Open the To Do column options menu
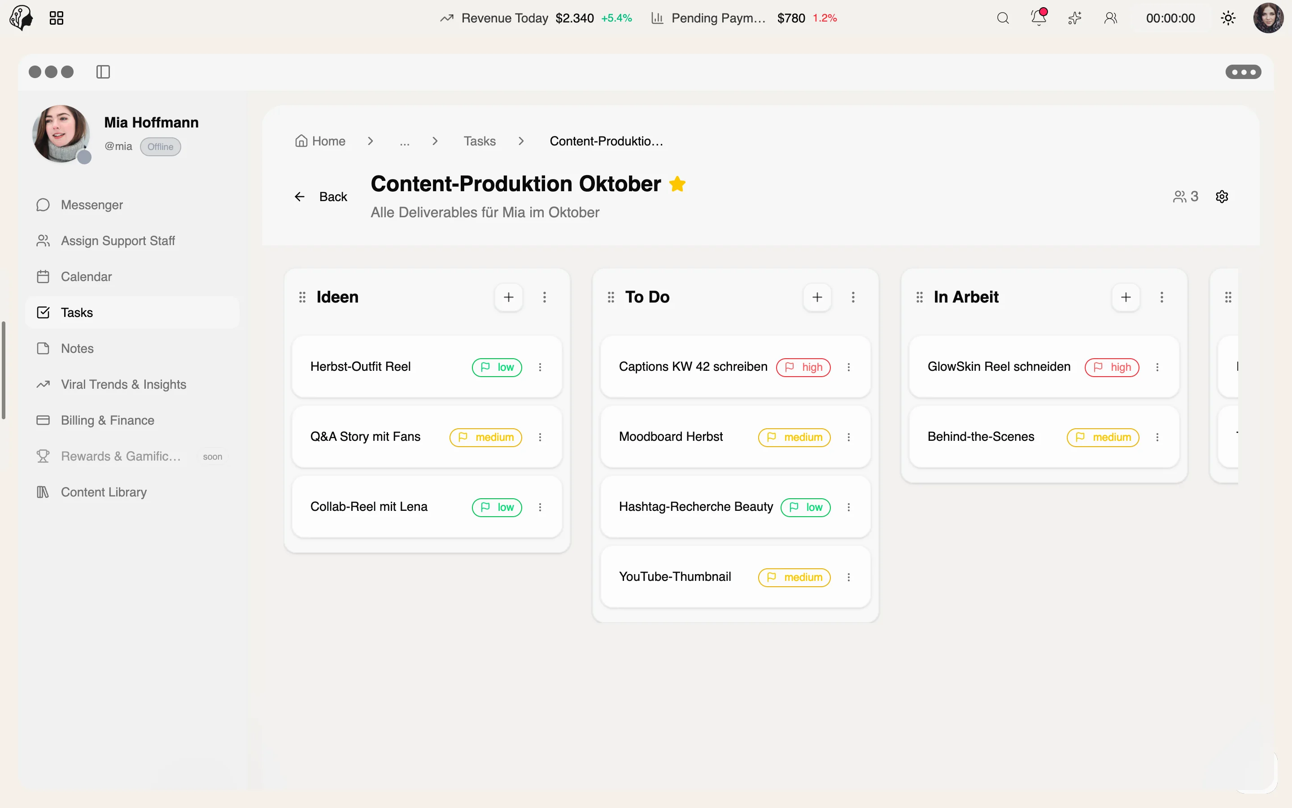The width and height of the screenshot is (1292, 808). point(853,297)
